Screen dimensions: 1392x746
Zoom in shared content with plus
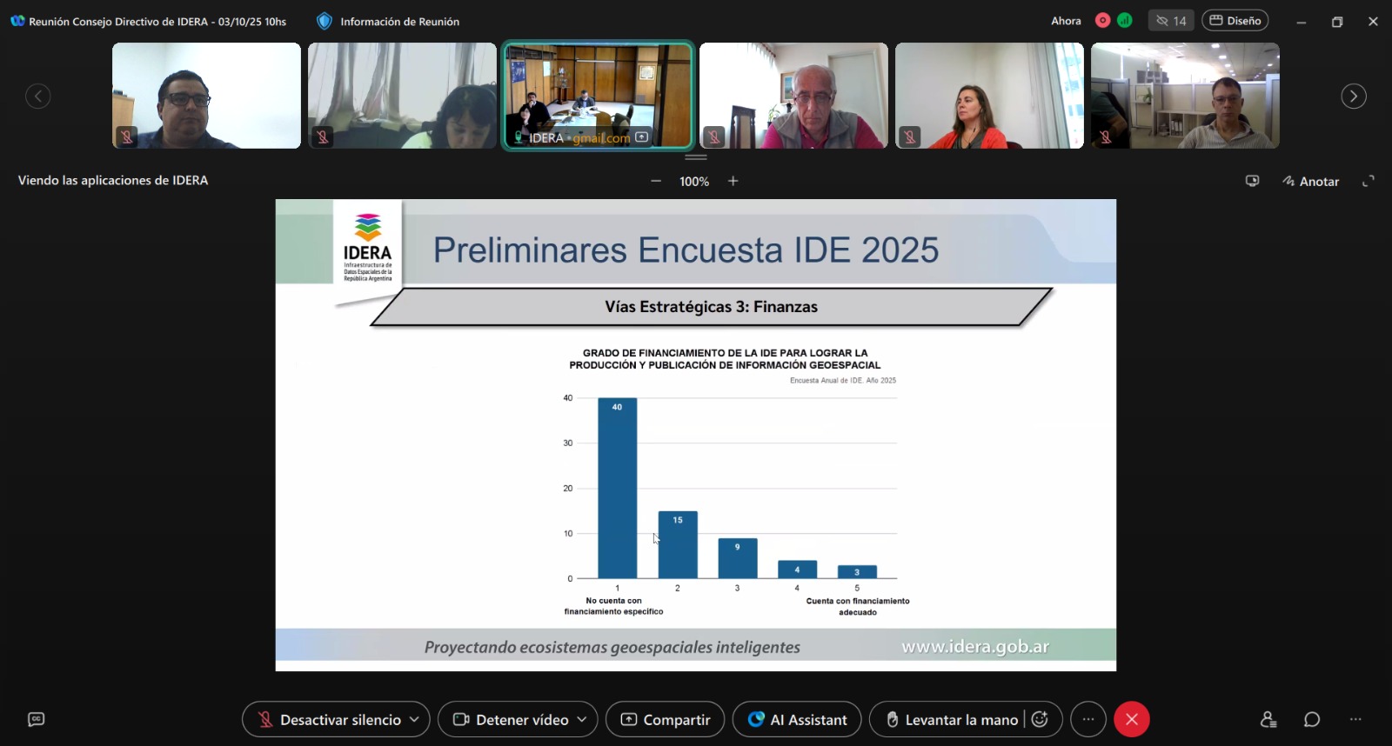(x=733, y=181)
